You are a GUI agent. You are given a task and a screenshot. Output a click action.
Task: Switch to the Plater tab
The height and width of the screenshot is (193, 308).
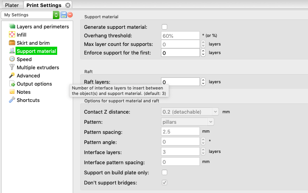(x=12, y=5)
